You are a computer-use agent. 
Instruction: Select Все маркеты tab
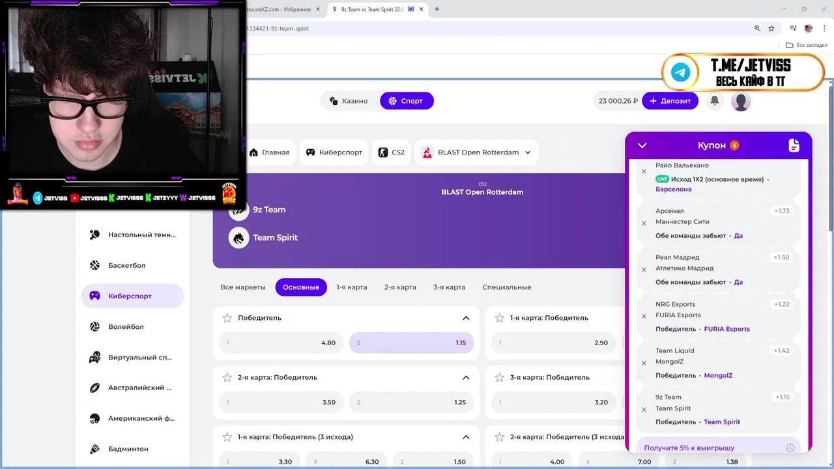243,287
